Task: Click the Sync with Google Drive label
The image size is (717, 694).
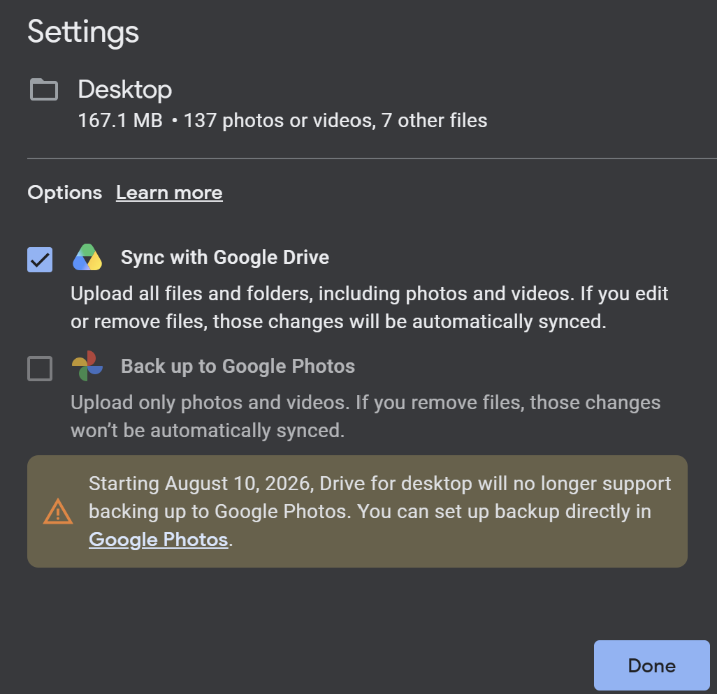Action: pos(225,258)
